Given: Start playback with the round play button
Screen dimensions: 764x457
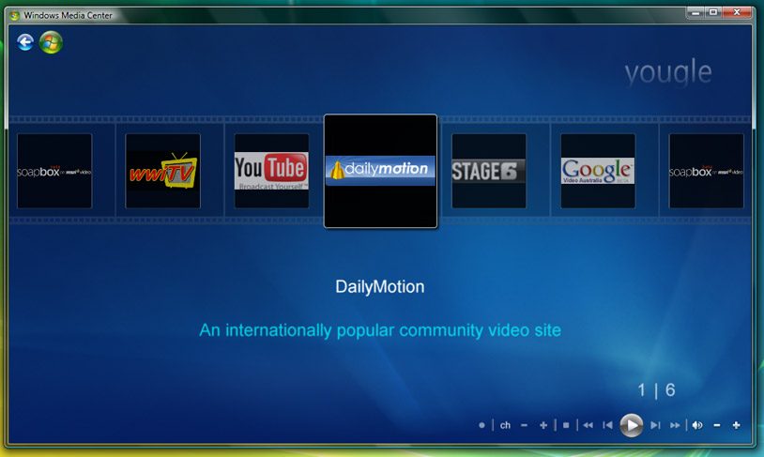Looking at the screenshot, I should pyautogui.click(x=632, y=425).
